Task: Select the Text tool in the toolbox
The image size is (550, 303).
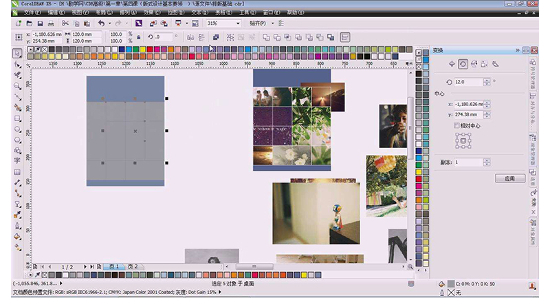Action: [18, 160]
